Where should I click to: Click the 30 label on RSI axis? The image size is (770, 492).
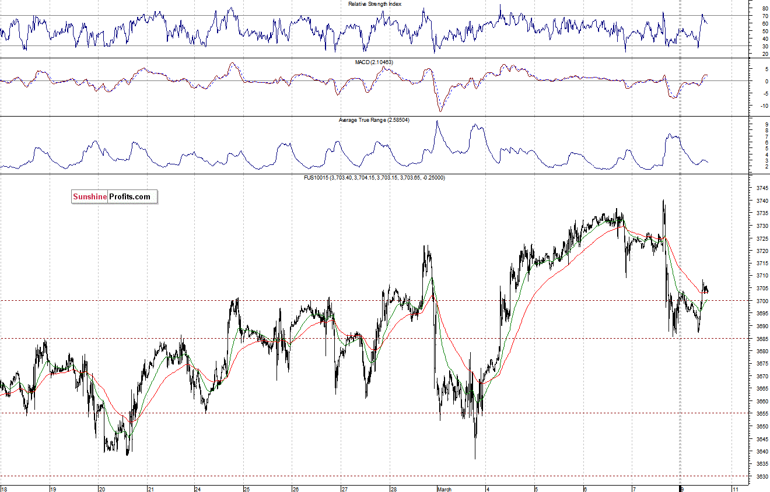[x=764, y=47]
